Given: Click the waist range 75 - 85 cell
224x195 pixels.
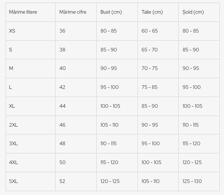Looking at the screenshot, I should pyautogui.click(x=150, y=87).
